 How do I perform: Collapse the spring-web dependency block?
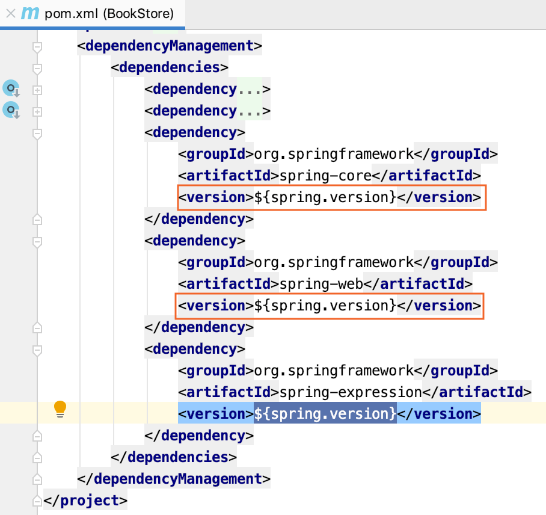(x=37, y=242)
